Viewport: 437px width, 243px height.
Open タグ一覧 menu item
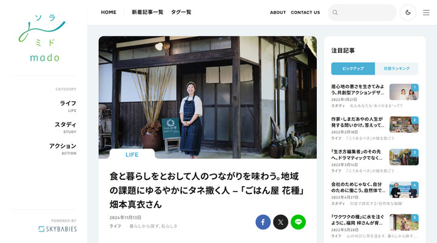(x=181, y=12)
